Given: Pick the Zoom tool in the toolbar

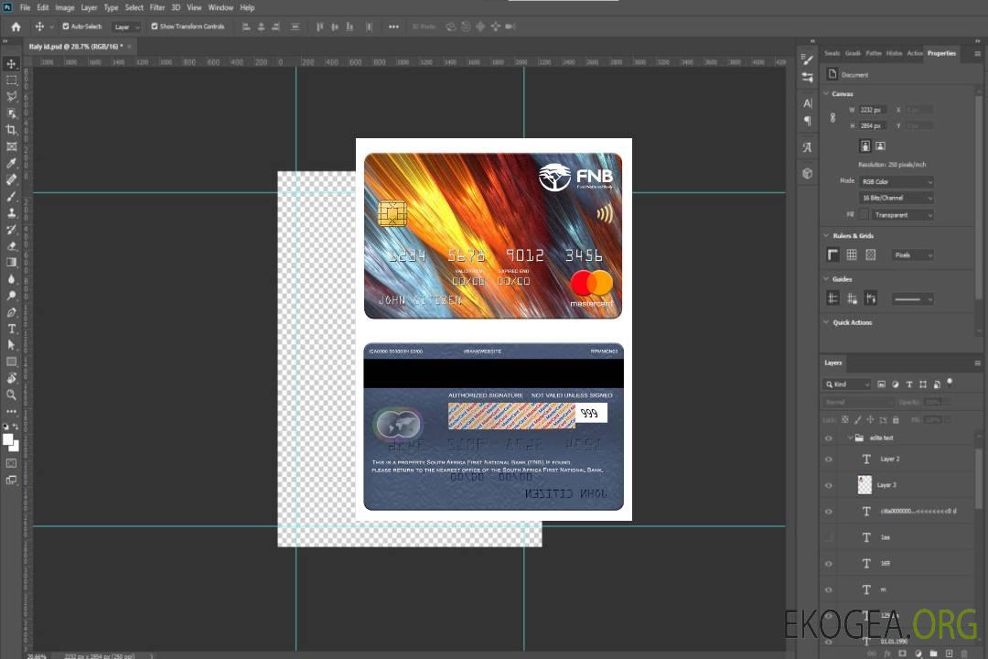Looking at the screenshot, I should (12, 394).
